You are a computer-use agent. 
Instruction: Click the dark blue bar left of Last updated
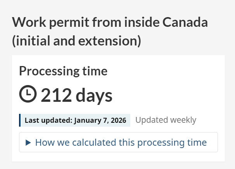(20, 120)
